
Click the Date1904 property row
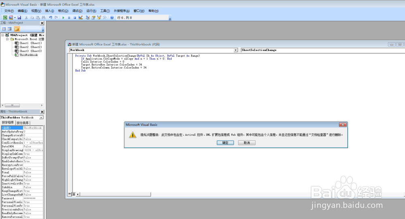click(22, 147)
